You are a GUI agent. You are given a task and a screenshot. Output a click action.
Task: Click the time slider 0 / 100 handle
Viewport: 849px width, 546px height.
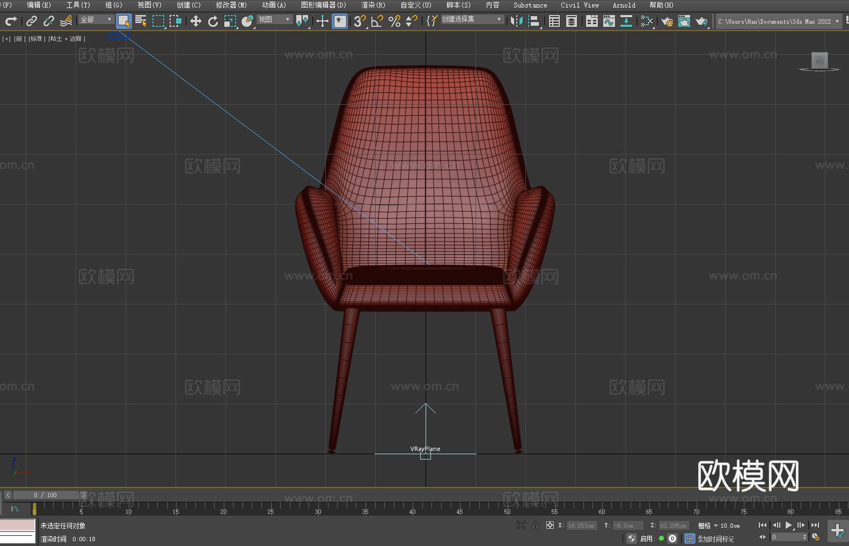45,495
